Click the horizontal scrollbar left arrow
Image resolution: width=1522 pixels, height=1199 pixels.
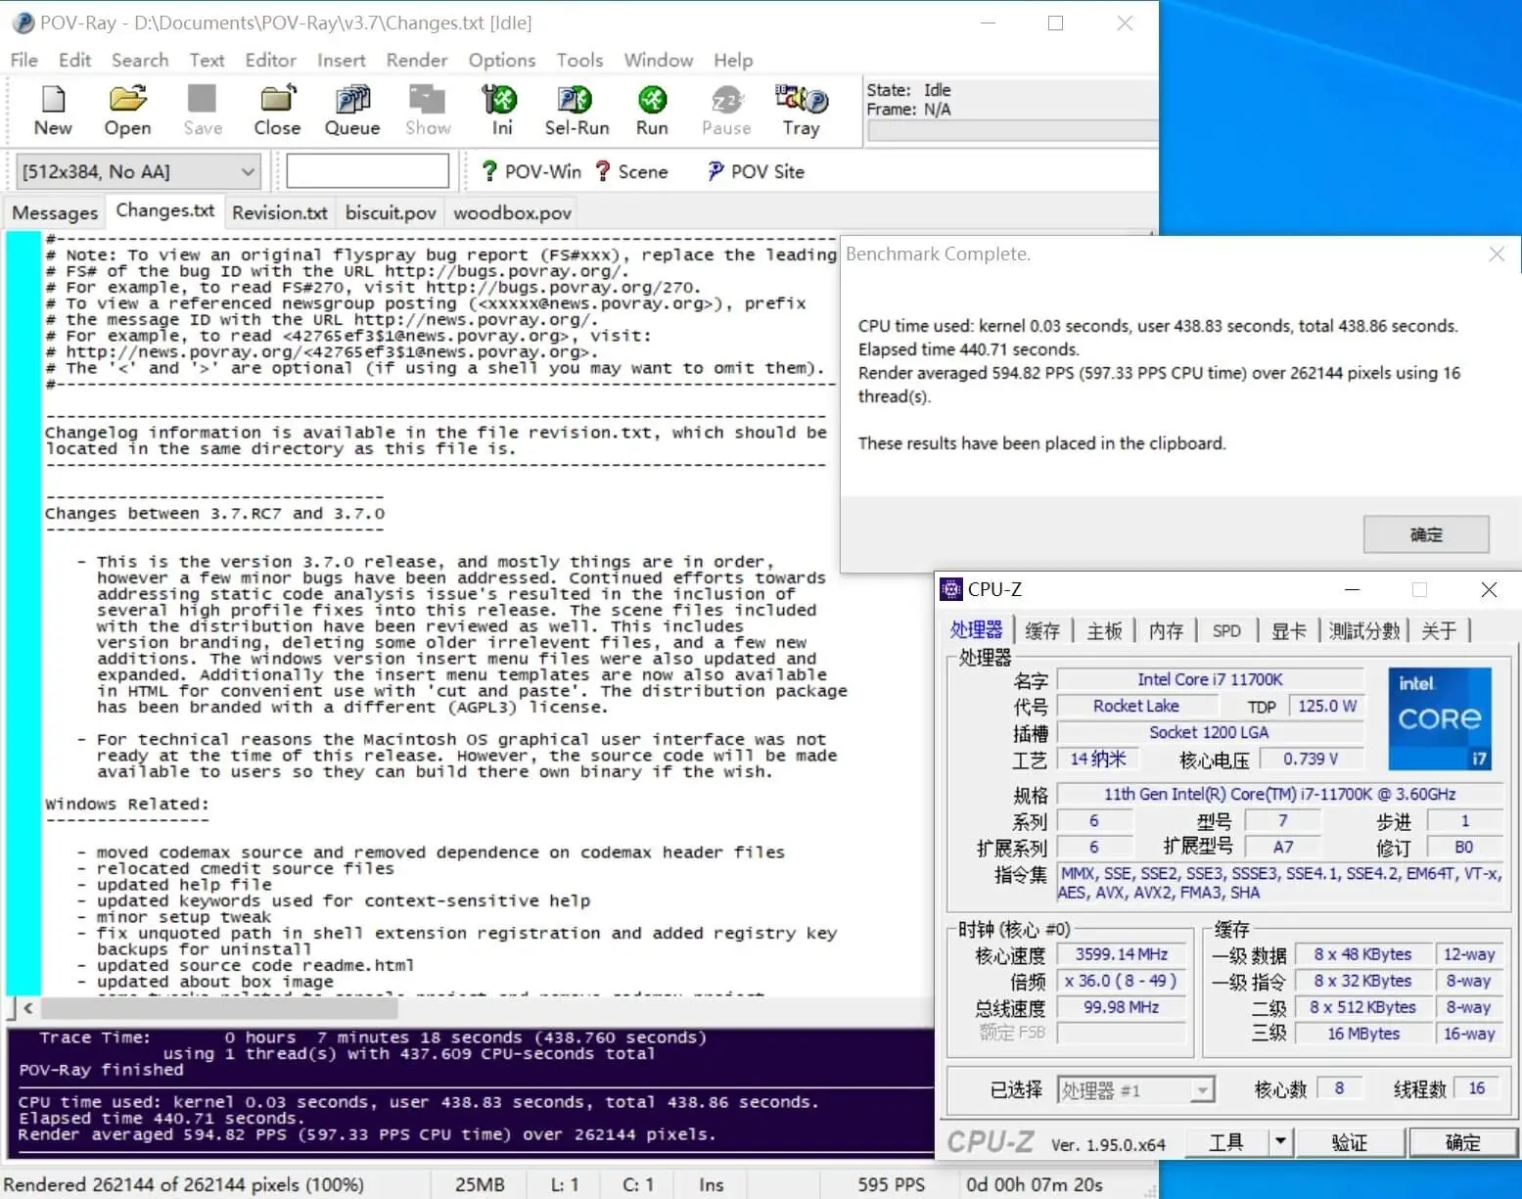click(x=28, y=1007)
